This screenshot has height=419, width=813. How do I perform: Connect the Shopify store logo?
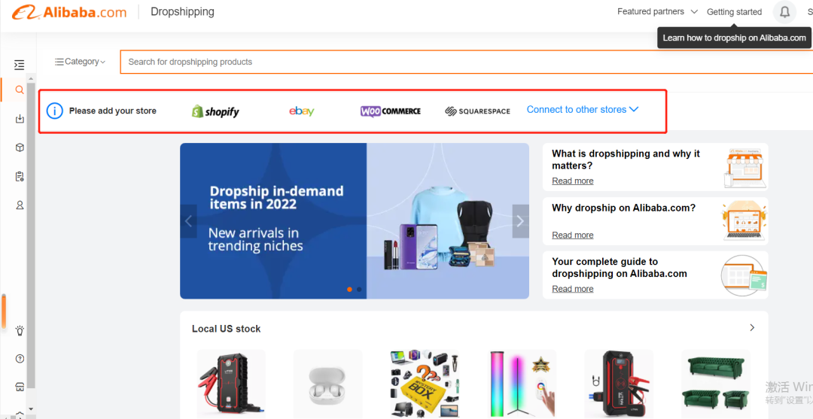coord(216,111)
